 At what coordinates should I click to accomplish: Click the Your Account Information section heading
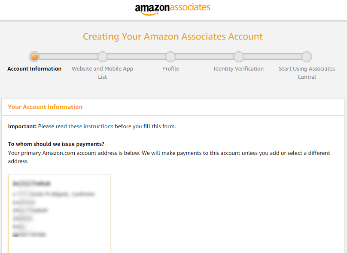coord(45,107)
